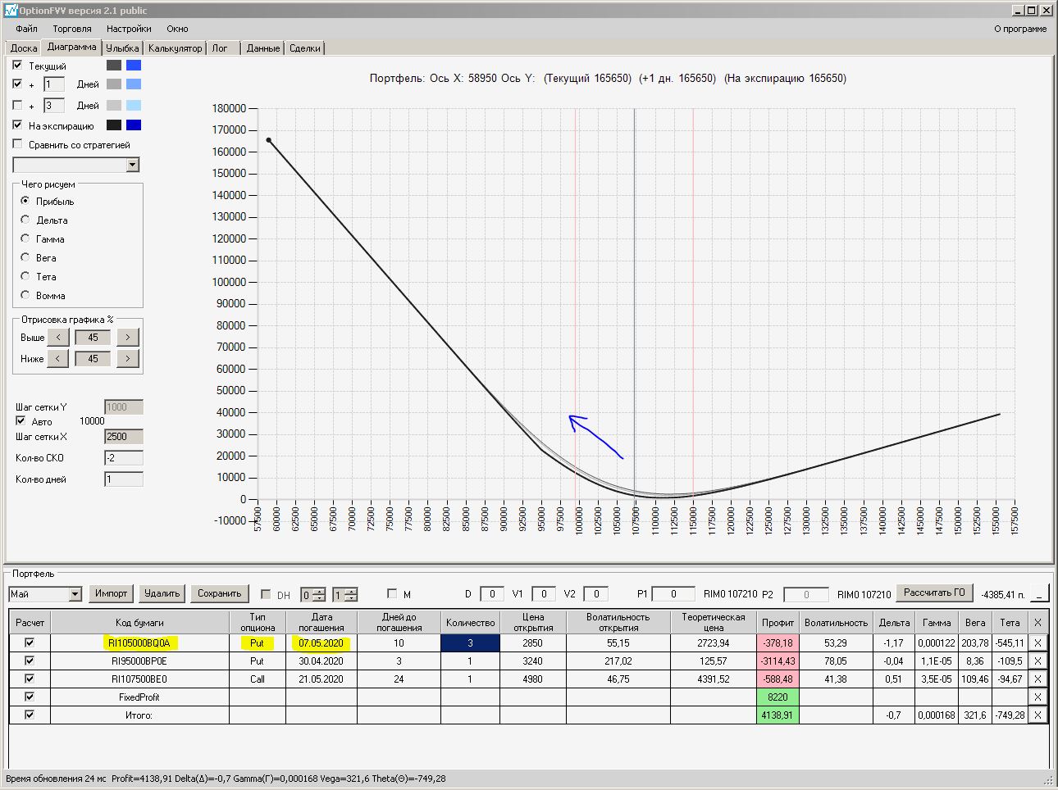Click the Сохранить button
This screenshot has height=790, width=1058.
[220, 593]
